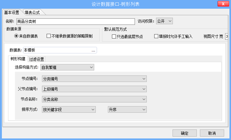
Task: Click the 取消 button
Action: pos(212,133)
